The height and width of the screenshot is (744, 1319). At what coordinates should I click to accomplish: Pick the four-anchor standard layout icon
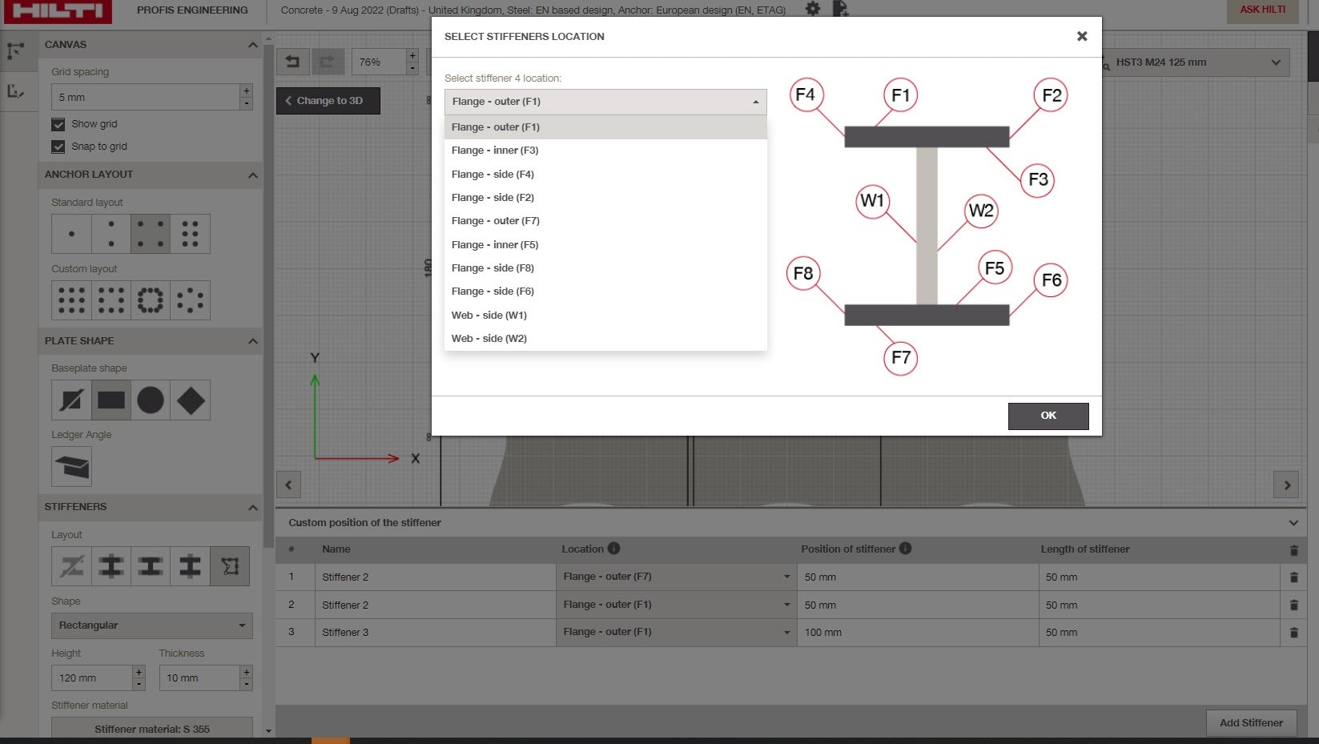pyautogui.click(x=151, y=234)
